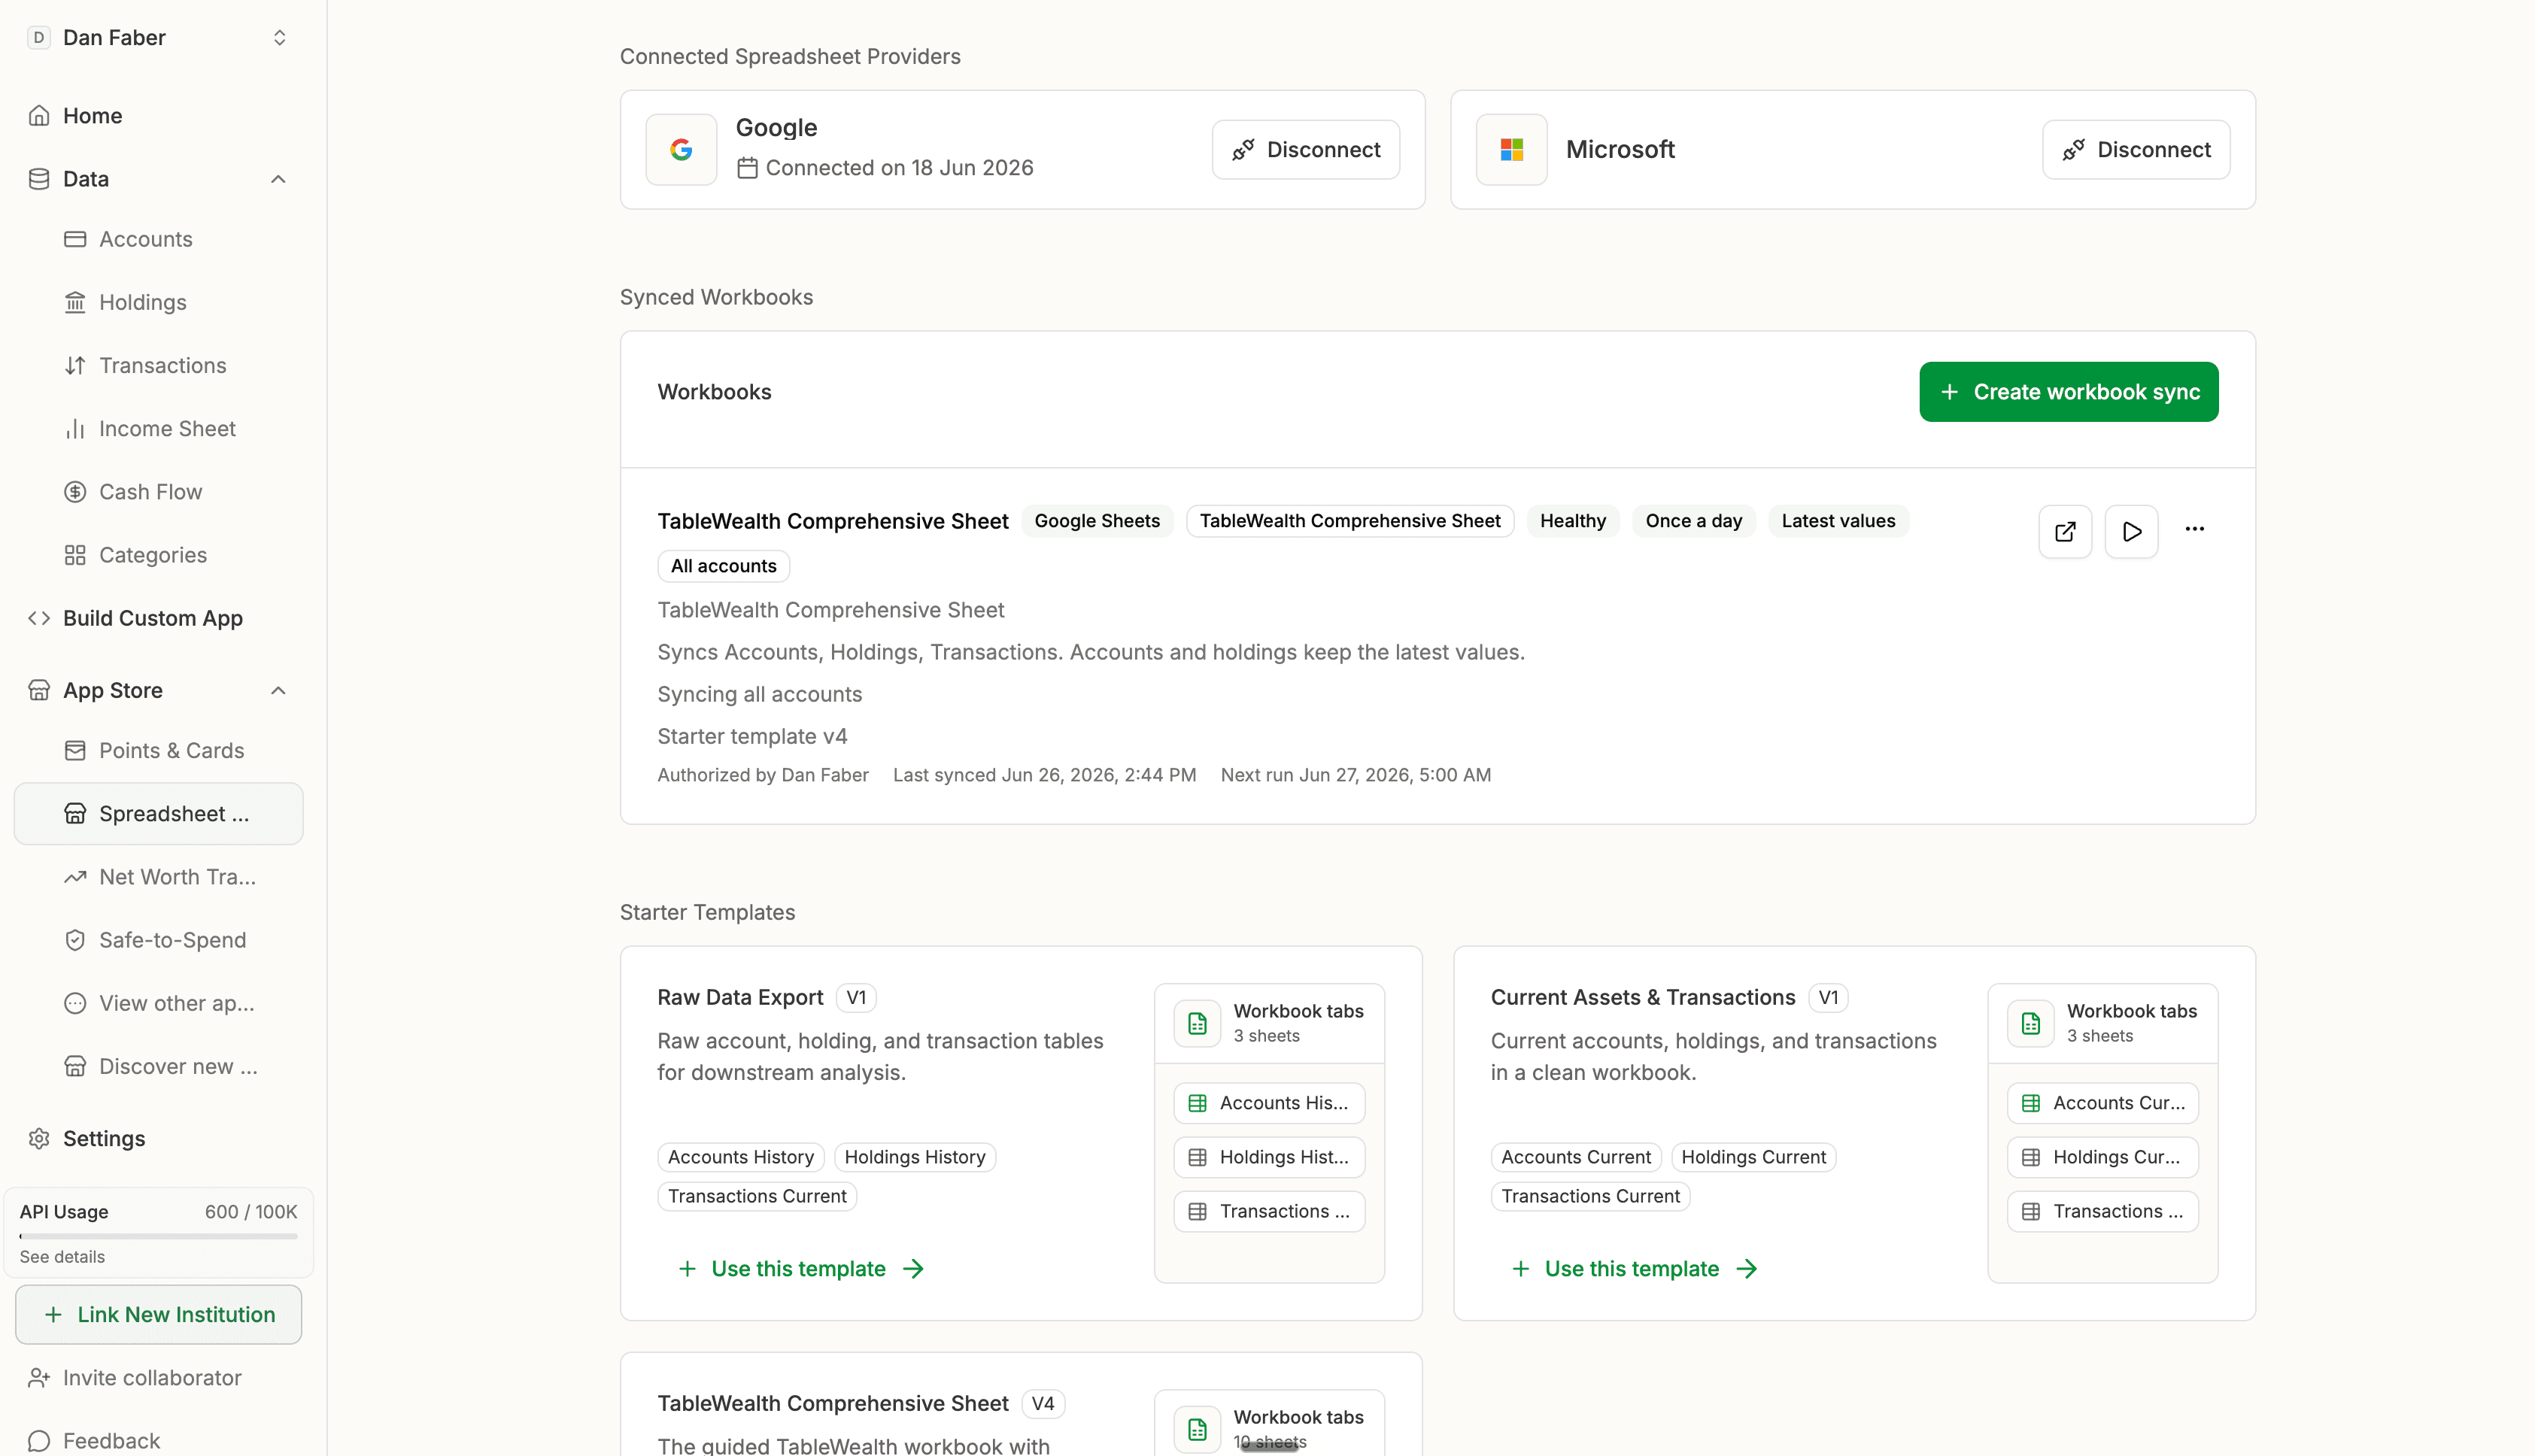Click the Build Custom App code icon
Image resolution: width=2535 pixels, height=1456 pixels.
pos(39,618)
